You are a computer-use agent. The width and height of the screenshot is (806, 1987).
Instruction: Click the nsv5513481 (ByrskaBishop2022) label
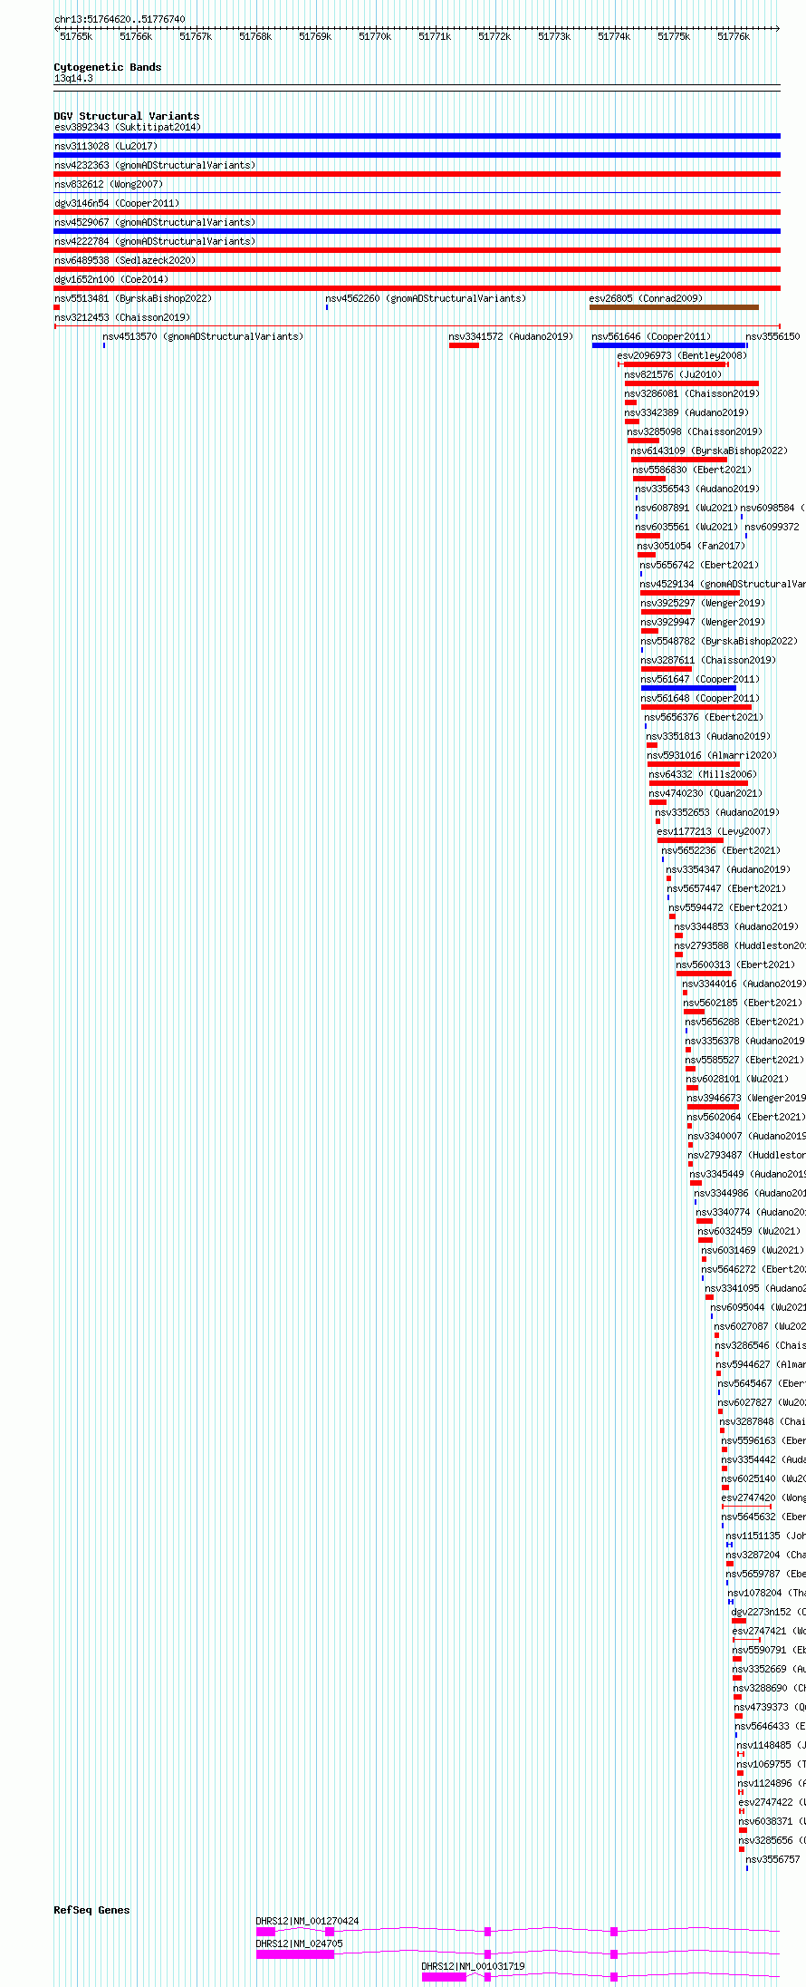133,298
